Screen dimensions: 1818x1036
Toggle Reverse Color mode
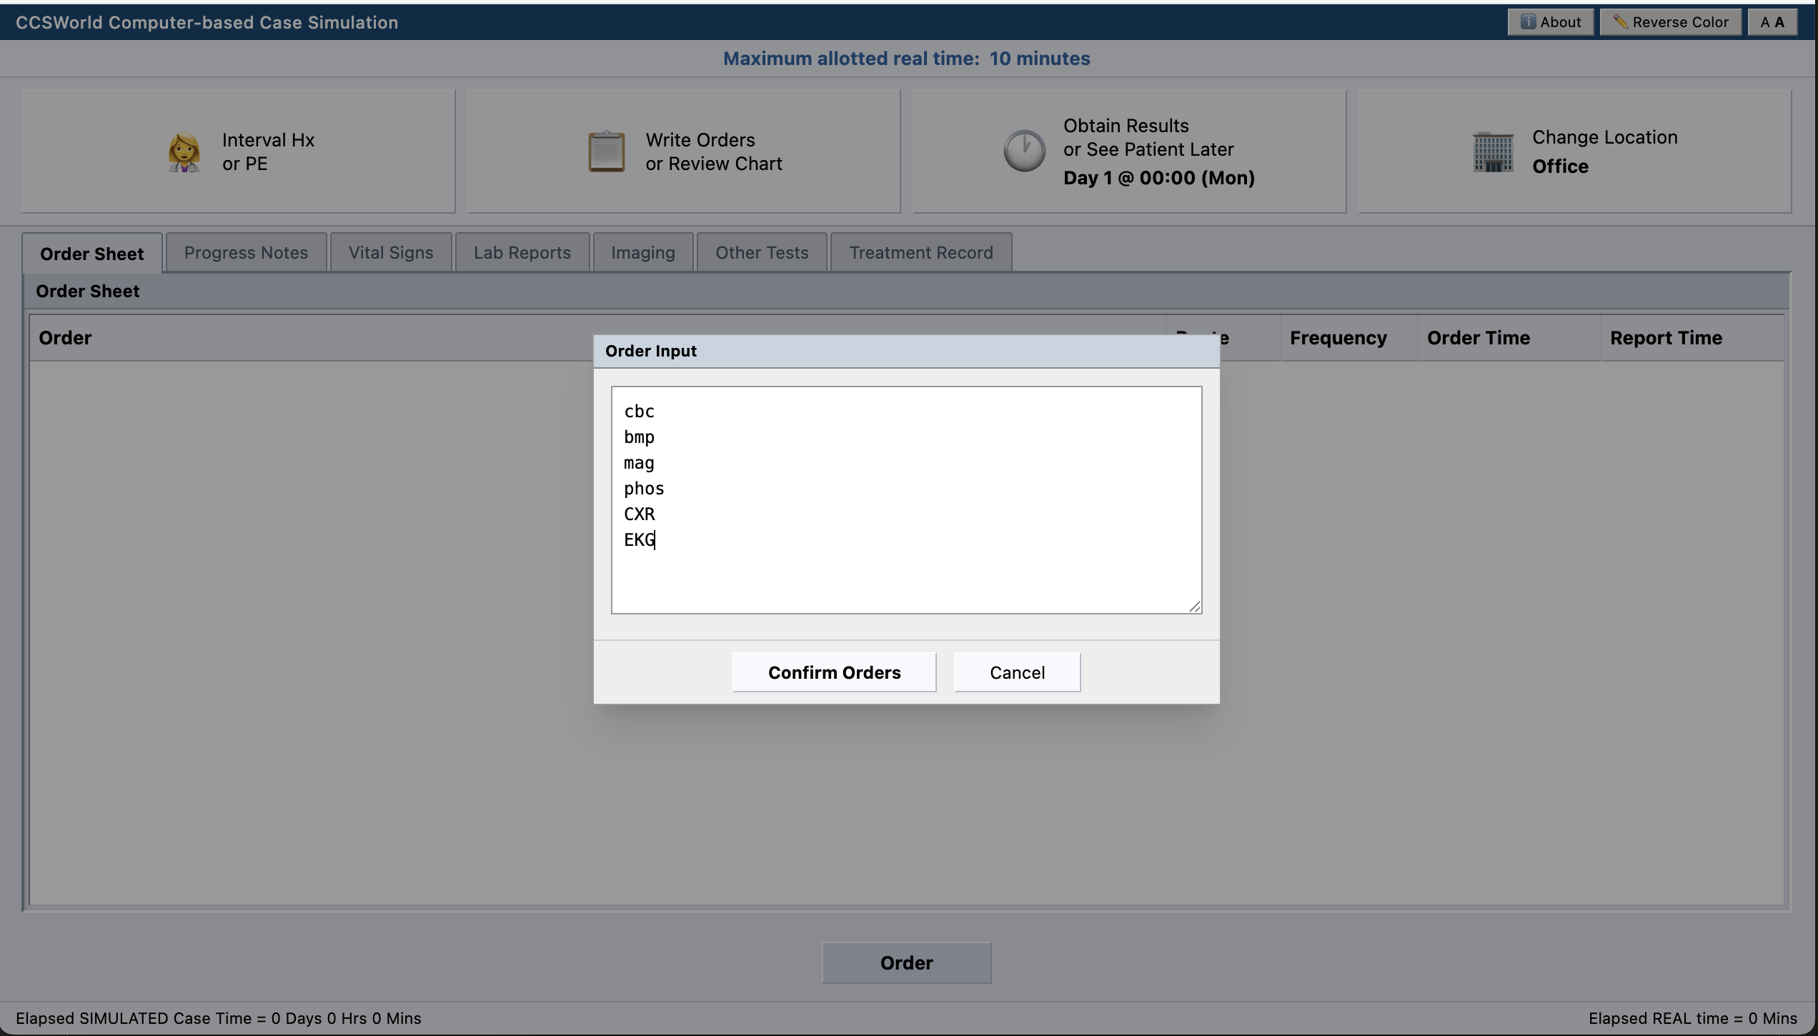(x=1670, y=22)
